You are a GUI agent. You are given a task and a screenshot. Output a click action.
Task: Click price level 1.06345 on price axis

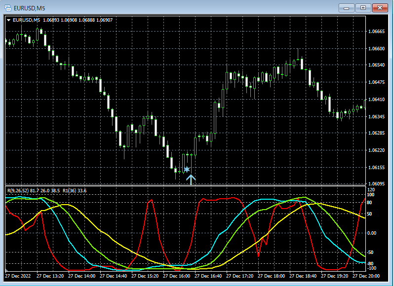pyautogui.click(x=376, y=117)
